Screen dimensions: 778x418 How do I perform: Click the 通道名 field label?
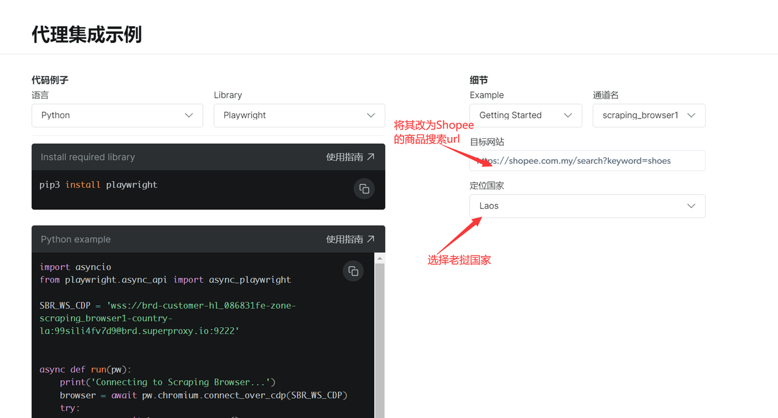[605, 95]
